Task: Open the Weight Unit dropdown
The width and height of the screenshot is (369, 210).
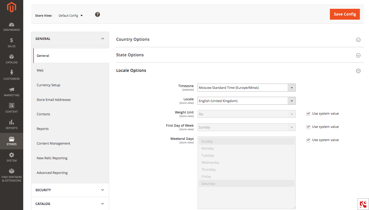Action: coord(246,114)
